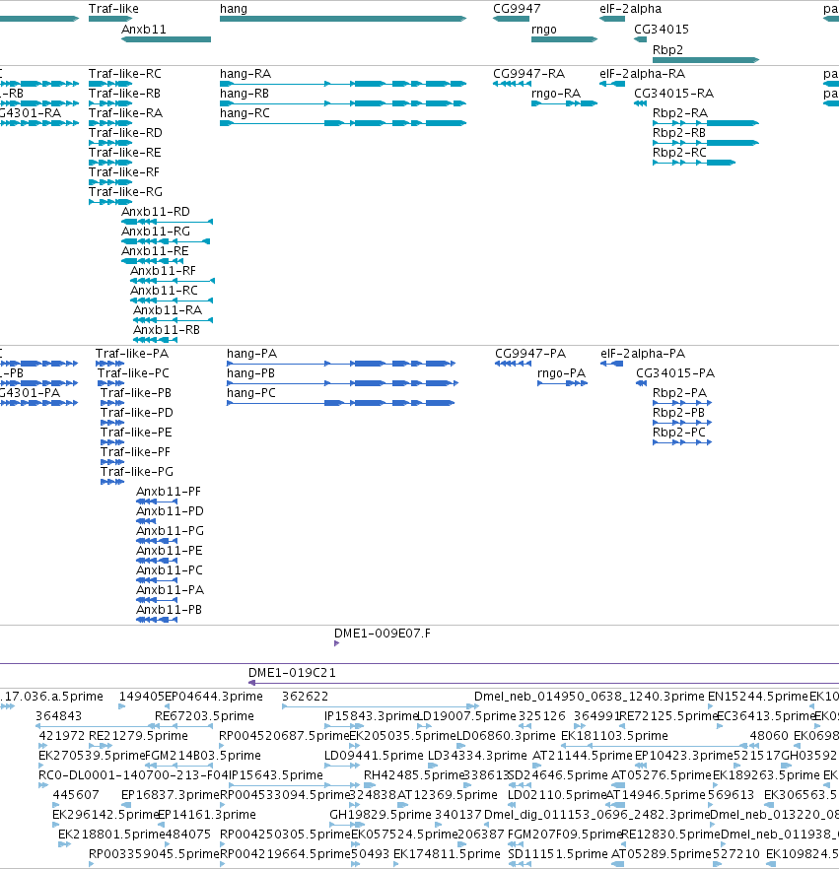Open protein Rbp2-PA label
839x869 pixels.
[x=680, y=393]
